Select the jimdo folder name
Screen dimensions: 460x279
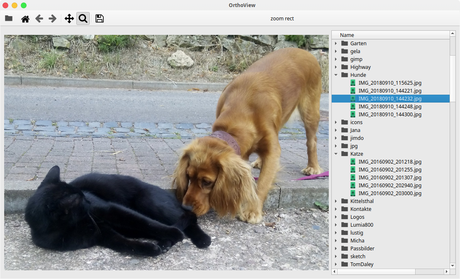[357, 138]
